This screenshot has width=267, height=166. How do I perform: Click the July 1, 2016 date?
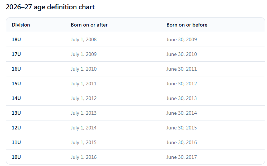[84, 157]
